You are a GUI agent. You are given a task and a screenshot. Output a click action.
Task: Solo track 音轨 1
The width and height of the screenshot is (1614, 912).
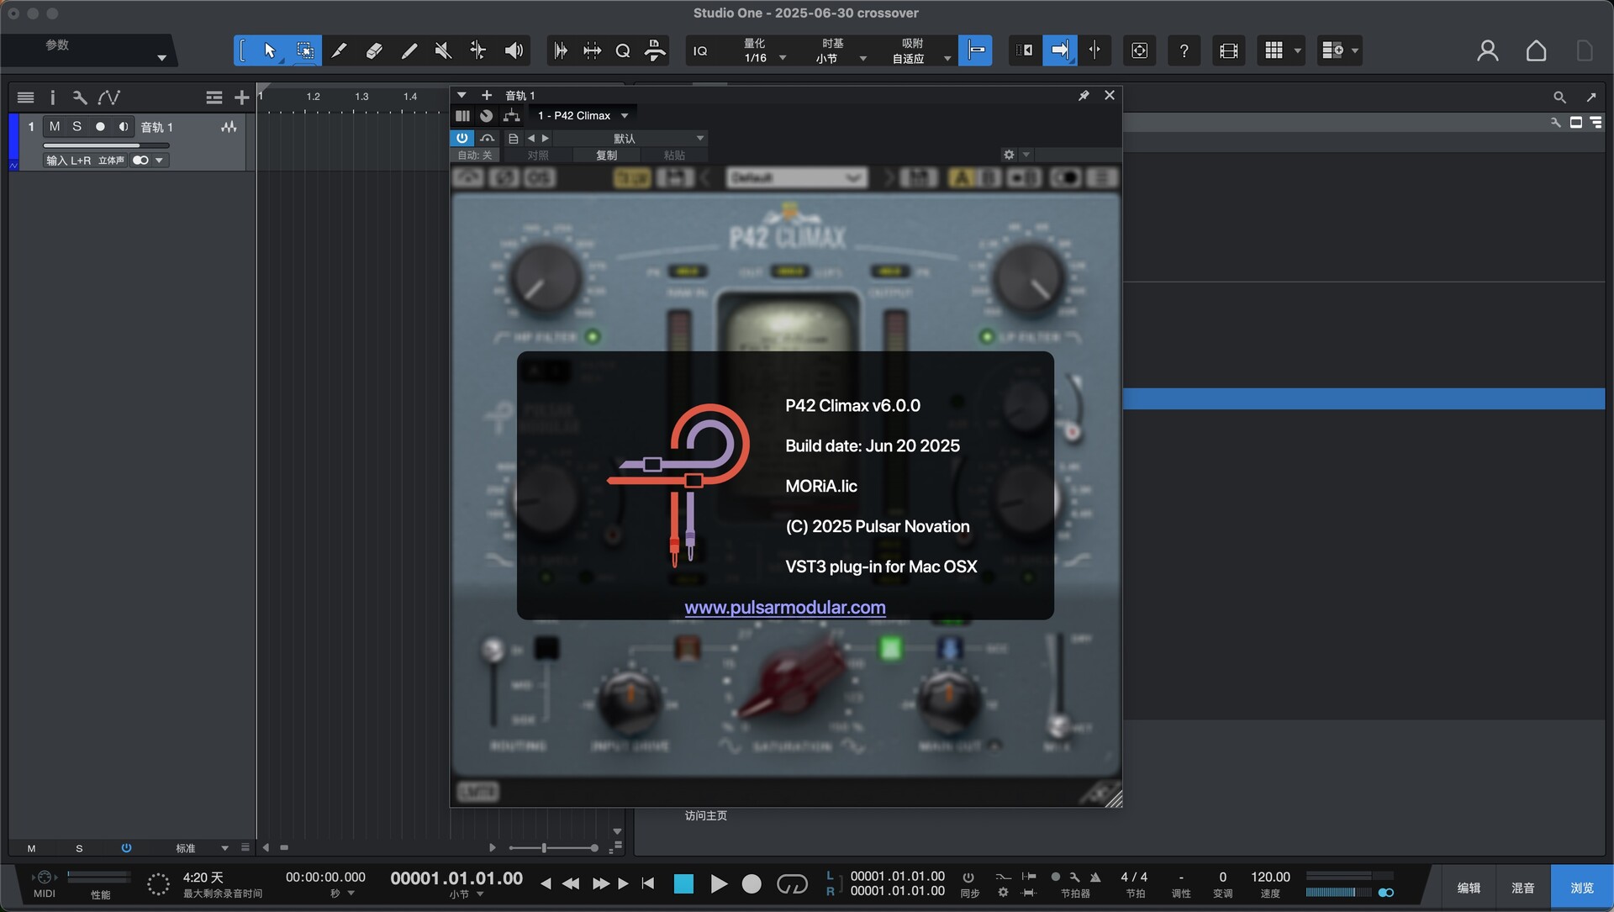click(x=77, y=126)
